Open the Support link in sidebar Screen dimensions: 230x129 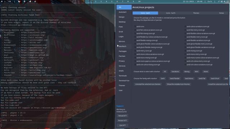[x=120, y=106]
